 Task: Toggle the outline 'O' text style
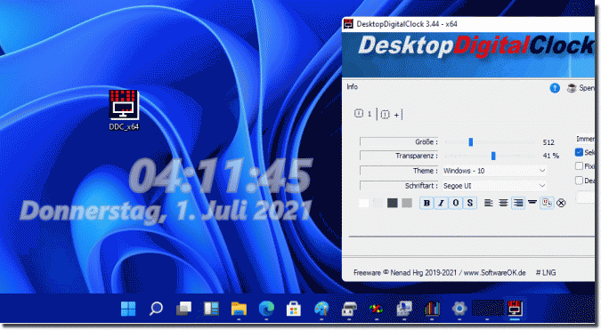[x=456, y=203]
